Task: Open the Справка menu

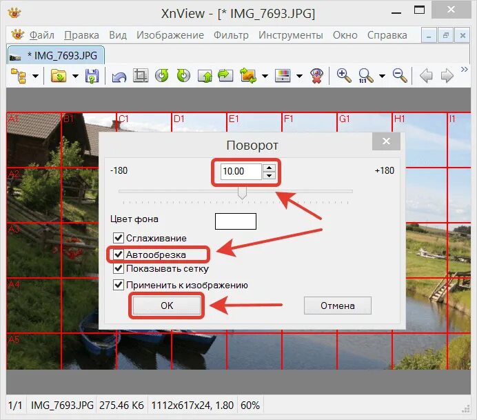Action: click(387, 35)
